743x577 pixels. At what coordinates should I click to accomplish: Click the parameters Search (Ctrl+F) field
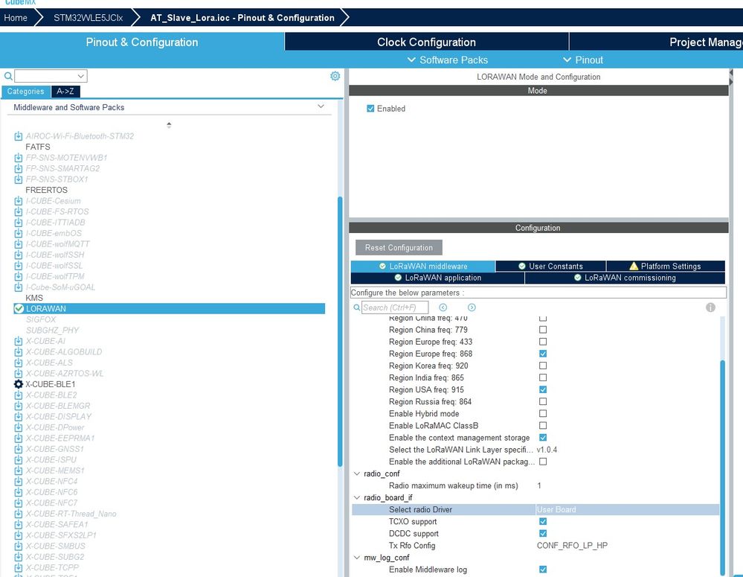point(395,307)
